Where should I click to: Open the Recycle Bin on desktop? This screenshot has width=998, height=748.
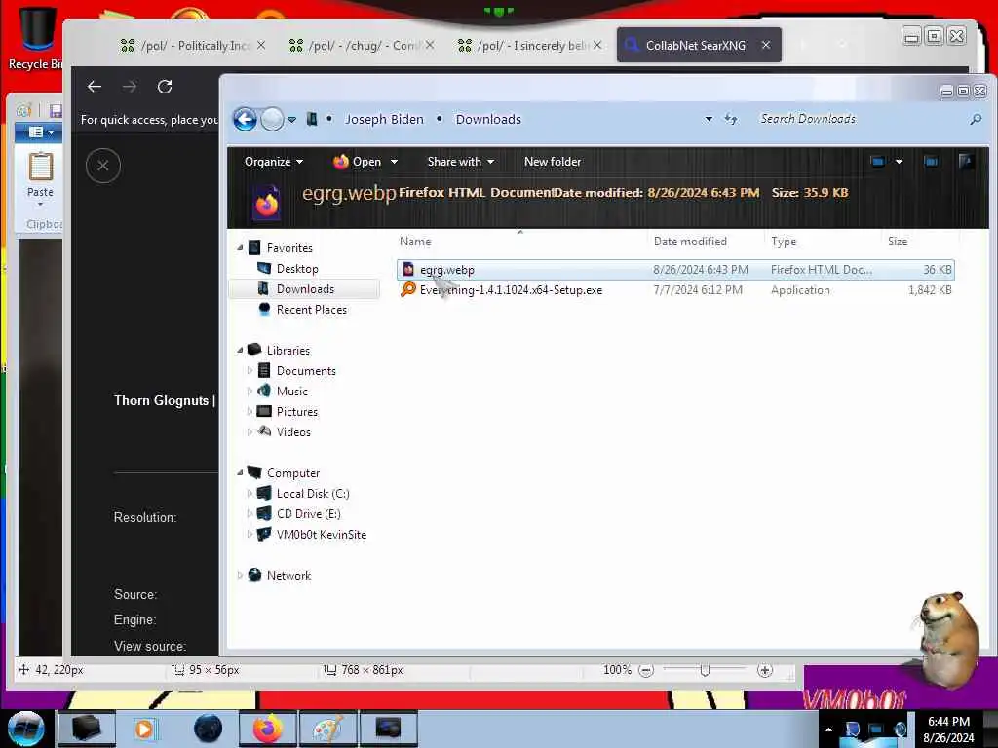35,38
